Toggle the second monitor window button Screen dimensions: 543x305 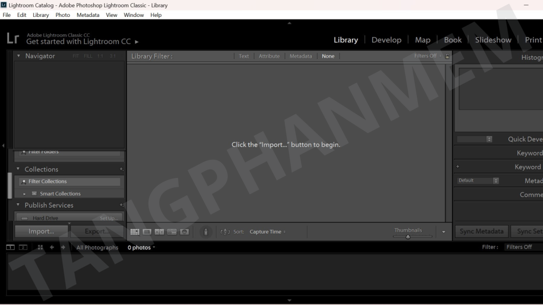(x=23, y=247)
